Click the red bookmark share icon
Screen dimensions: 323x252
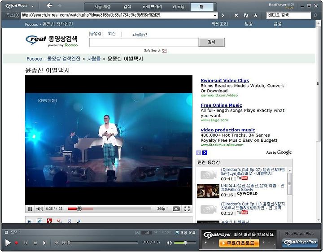pyautogui.click(x=49, y=221)
